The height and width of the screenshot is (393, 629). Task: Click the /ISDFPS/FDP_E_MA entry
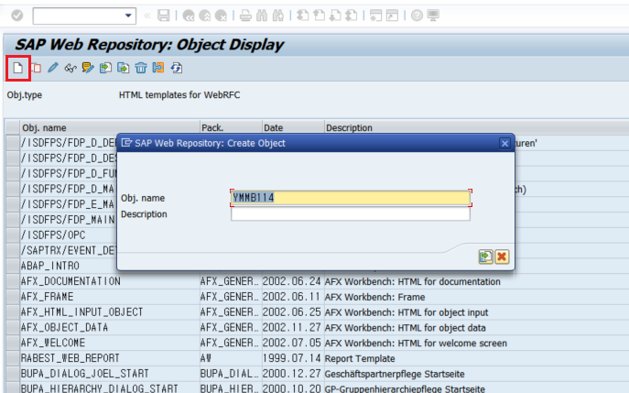69,204
